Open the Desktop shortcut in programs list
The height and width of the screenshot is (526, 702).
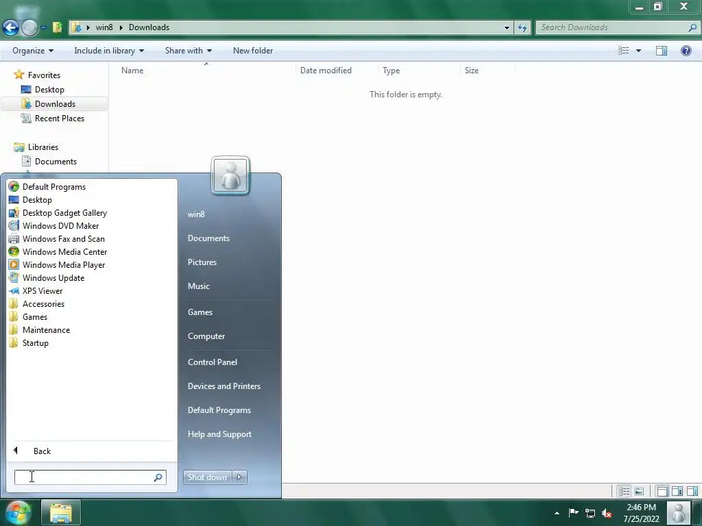[37, 200]
